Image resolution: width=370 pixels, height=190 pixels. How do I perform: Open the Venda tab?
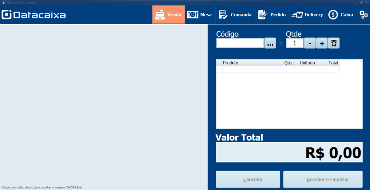point(168,14)
